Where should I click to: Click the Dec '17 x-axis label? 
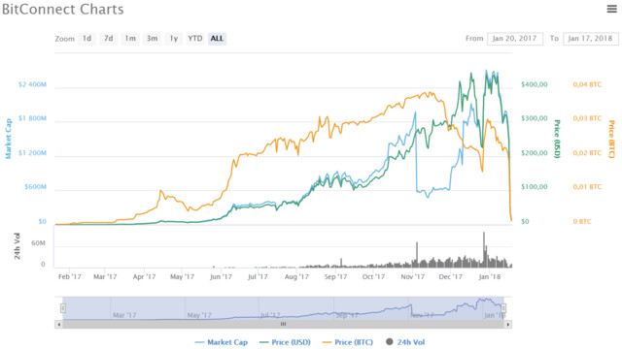pyautogui.click(x=451, y=276)
